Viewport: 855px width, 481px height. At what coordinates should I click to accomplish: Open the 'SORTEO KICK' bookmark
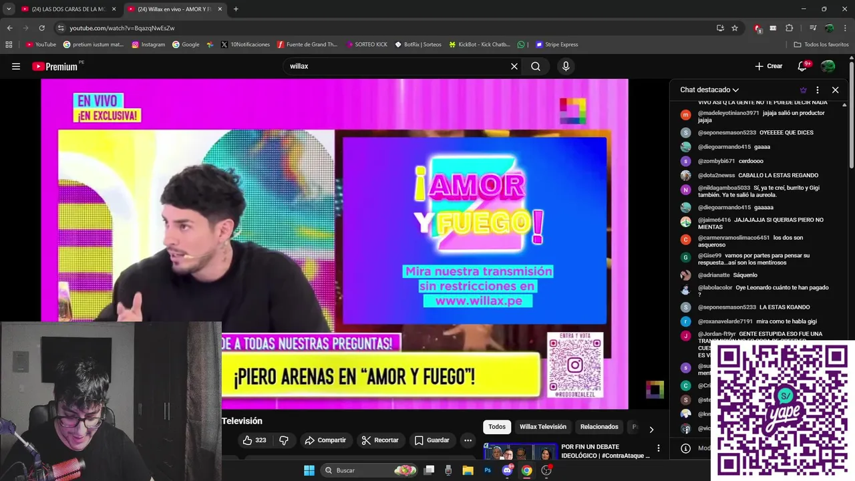click(367, 45)
